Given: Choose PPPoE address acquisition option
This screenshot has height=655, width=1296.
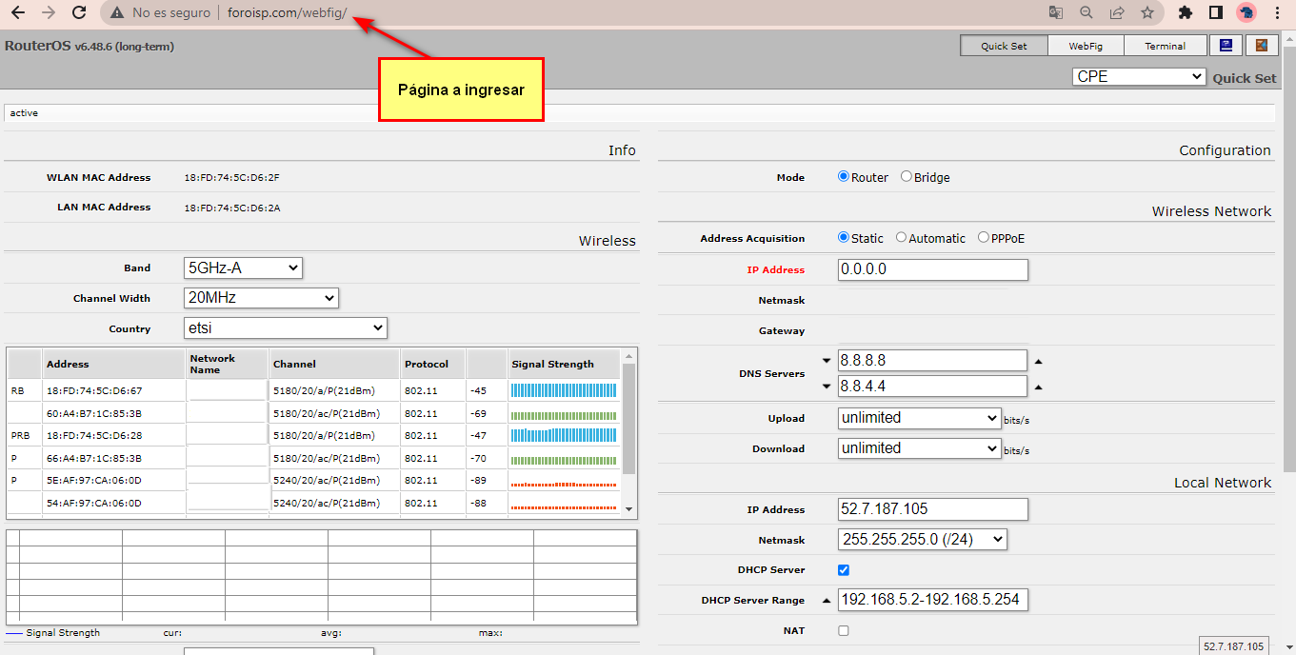Looking at the screenshot, I should click(984, 238).
